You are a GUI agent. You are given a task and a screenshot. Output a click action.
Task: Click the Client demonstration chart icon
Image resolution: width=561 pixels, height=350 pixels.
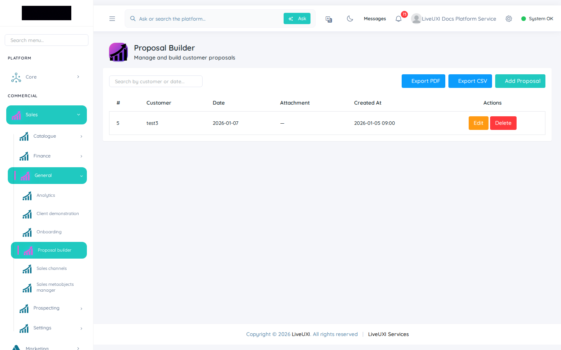27,214
